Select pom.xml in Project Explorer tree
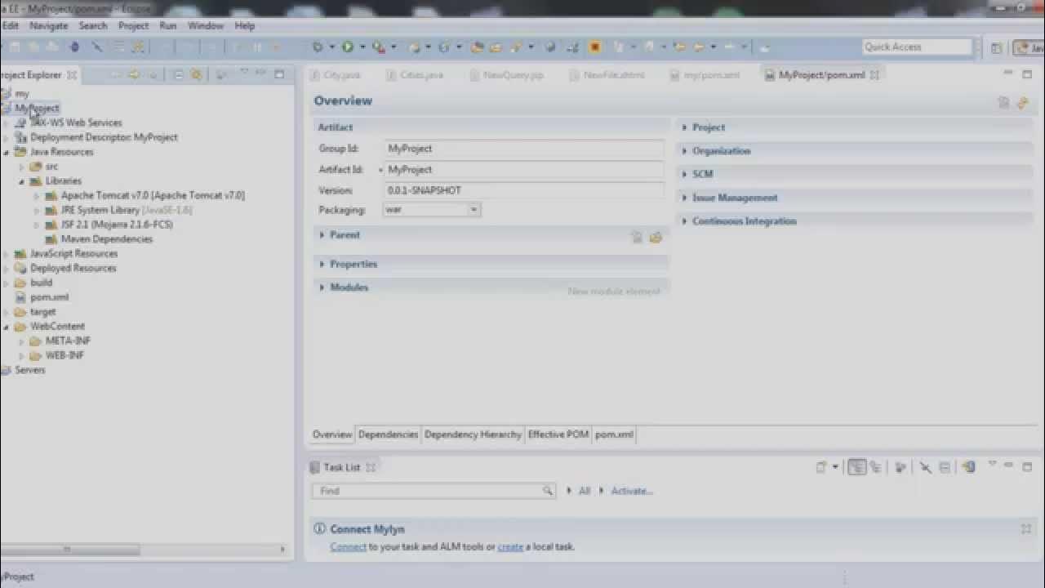The height and width of the screenshot is (588, 1045). pyautogui.click(x=49, y=297)
